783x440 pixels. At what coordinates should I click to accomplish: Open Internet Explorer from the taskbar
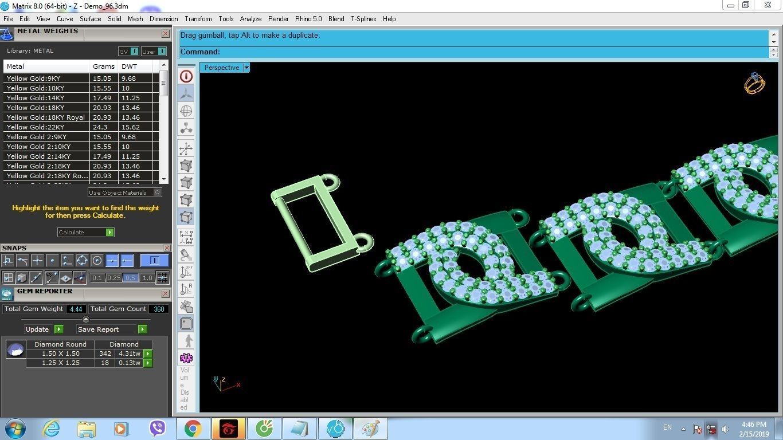52,429
